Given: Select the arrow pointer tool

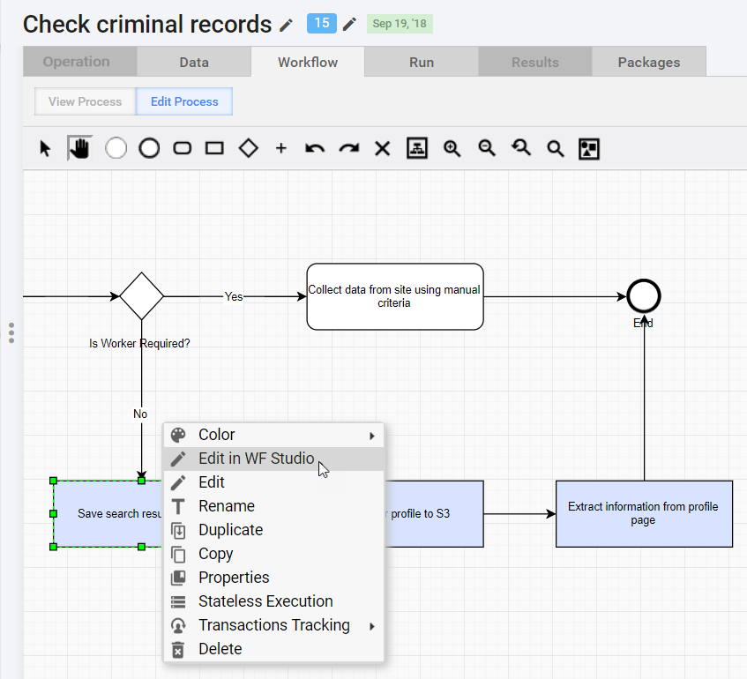Looking at the screenshot, I should (45, 149).
